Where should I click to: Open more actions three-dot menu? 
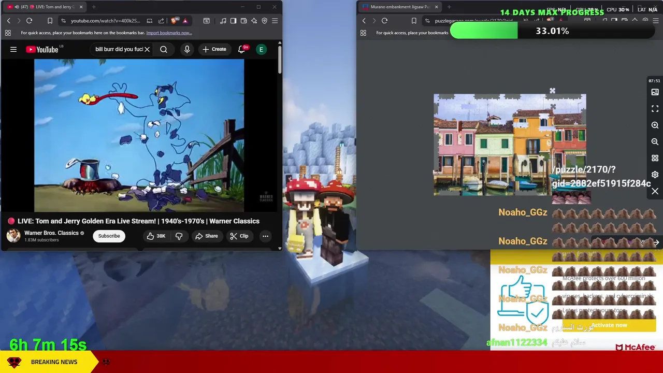point(265,236)
